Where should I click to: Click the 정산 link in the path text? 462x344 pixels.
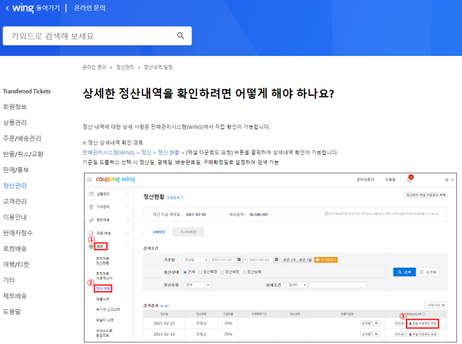pos(146,152)
